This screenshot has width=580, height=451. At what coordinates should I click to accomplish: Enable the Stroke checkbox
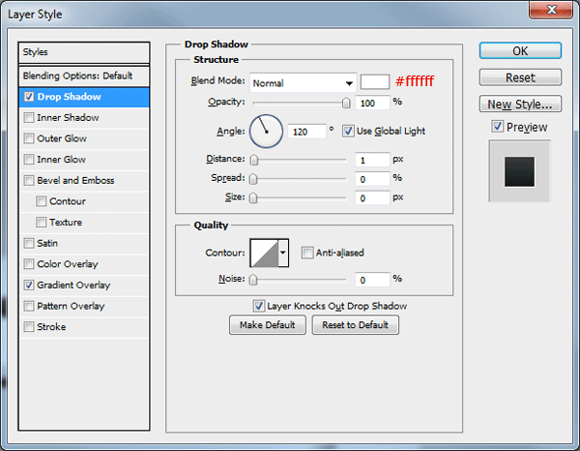tap(29, 327)
